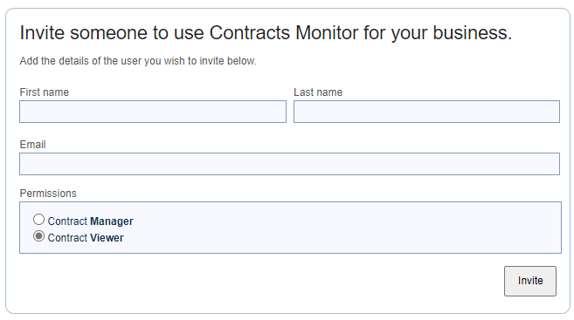Click the 'Contract Viewer' label text
Viewport: 574px width, 320px height.
click(x=86, y=238)
